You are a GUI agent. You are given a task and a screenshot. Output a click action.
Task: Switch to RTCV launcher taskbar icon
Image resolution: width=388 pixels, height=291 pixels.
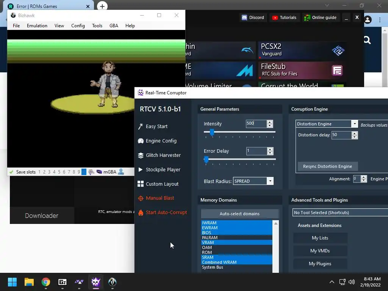[x=79, y=282]
